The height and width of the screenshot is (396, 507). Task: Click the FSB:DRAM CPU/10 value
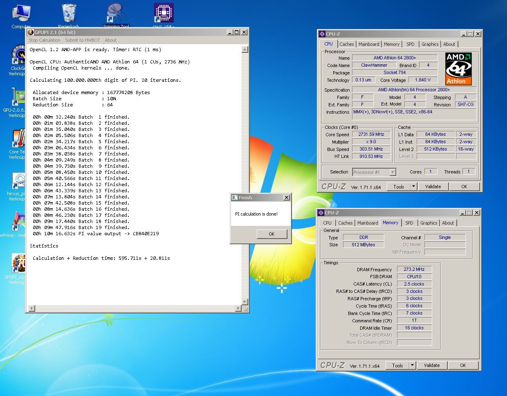[414, 277]
